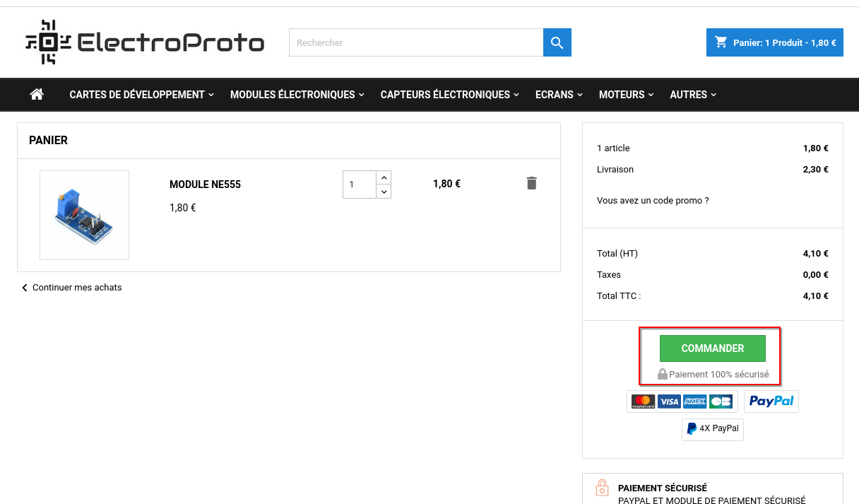859x504 pixels.
Task: Expand Ecrans menu
Action: tap(559, 95)
